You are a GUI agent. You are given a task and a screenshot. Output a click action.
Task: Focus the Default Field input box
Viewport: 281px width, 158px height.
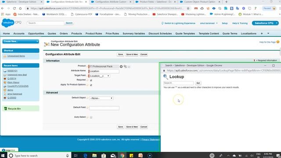[104, 108]
